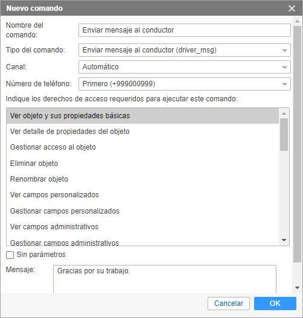
Task: Click inside the Mensaje text area
Action: pos(165,279)
